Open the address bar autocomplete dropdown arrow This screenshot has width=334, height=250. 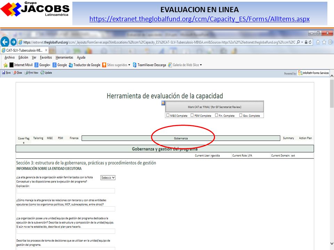[x=302, y=42]
